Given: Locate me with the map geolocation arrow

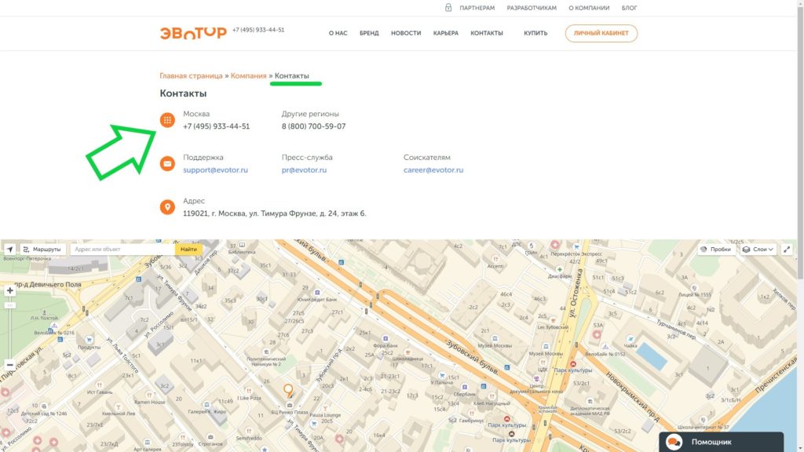Looking at the screenshot, I should click(x=9, y=249).
